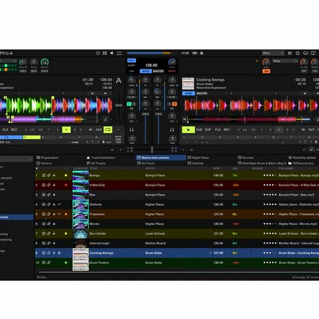Click the speaker volume icon in header

pos(112,53)
